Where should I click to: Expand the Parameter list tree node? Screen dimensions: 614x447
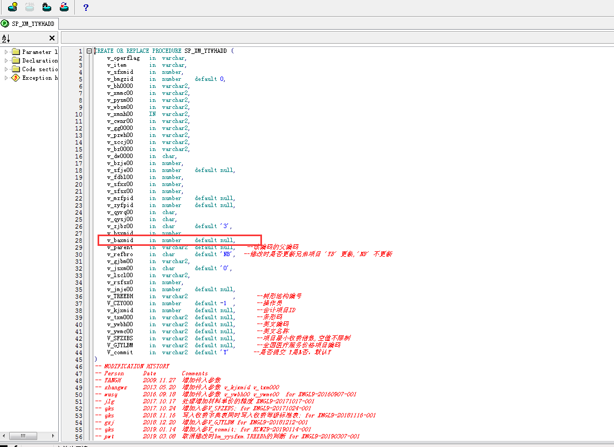click(6, 52)
